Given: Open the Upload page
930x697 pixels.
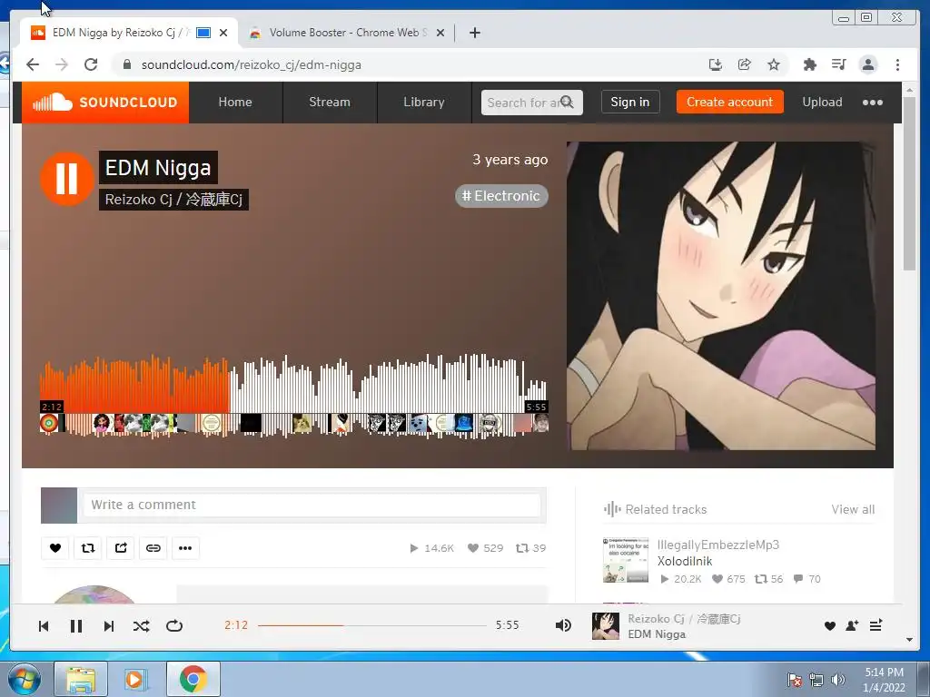Looking at the screenshot, I should point(822,102).
